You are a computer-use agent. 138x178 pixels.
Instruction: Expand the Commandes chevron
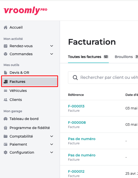coord(52,54)
